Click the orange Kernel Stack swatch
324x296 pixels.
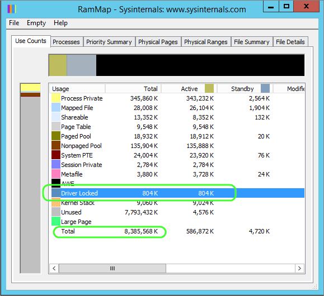point(56,202)
